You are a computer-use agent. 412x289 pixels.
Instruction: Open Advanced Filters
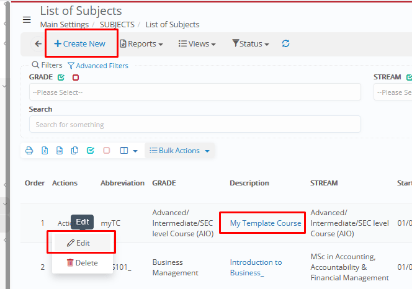click(x=98, y=66)
